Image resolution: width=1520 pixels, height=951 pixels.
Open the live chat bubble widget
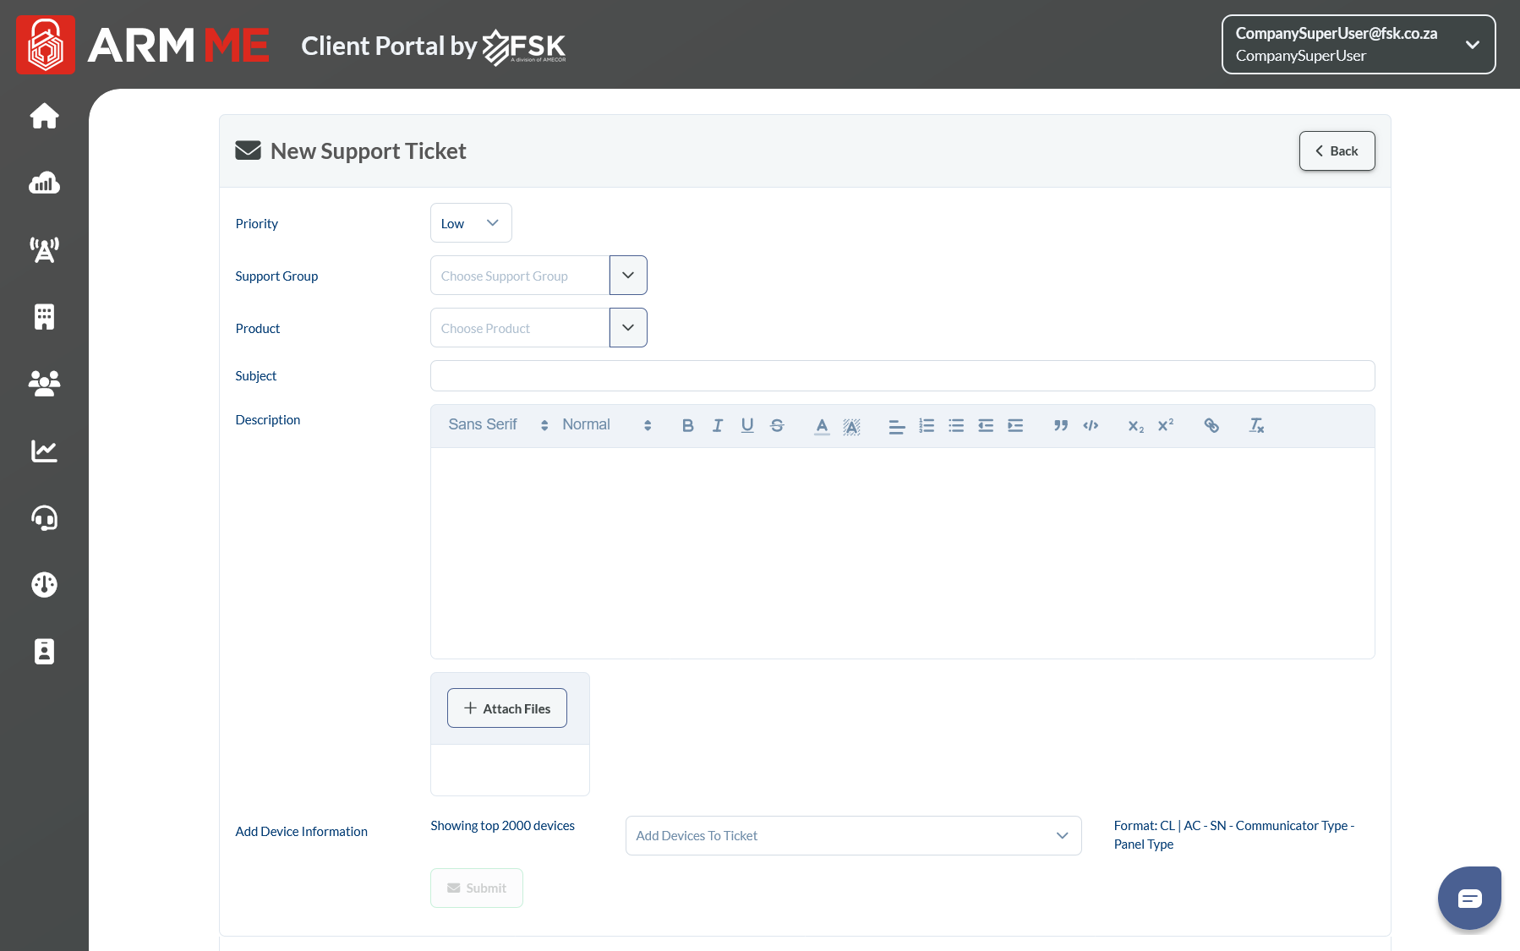click(x=1469, y=898)
